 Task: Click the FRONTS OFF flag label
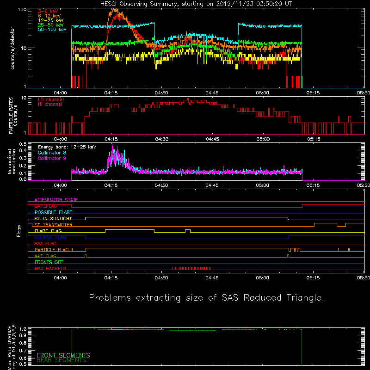tap(49, 262)
